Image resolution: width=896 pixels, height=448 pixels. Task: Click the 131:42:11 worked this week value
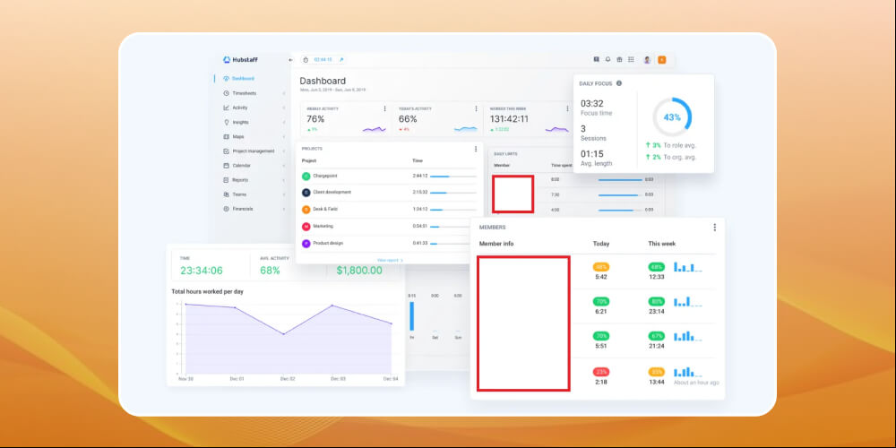(509, 119)
